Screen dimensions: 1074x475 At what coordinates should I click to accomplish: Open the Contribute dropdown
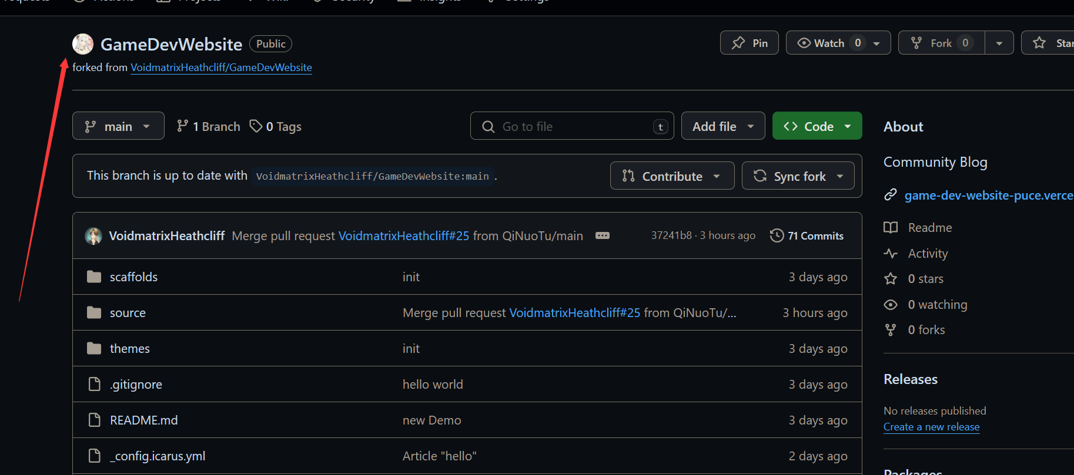point(672,176)
